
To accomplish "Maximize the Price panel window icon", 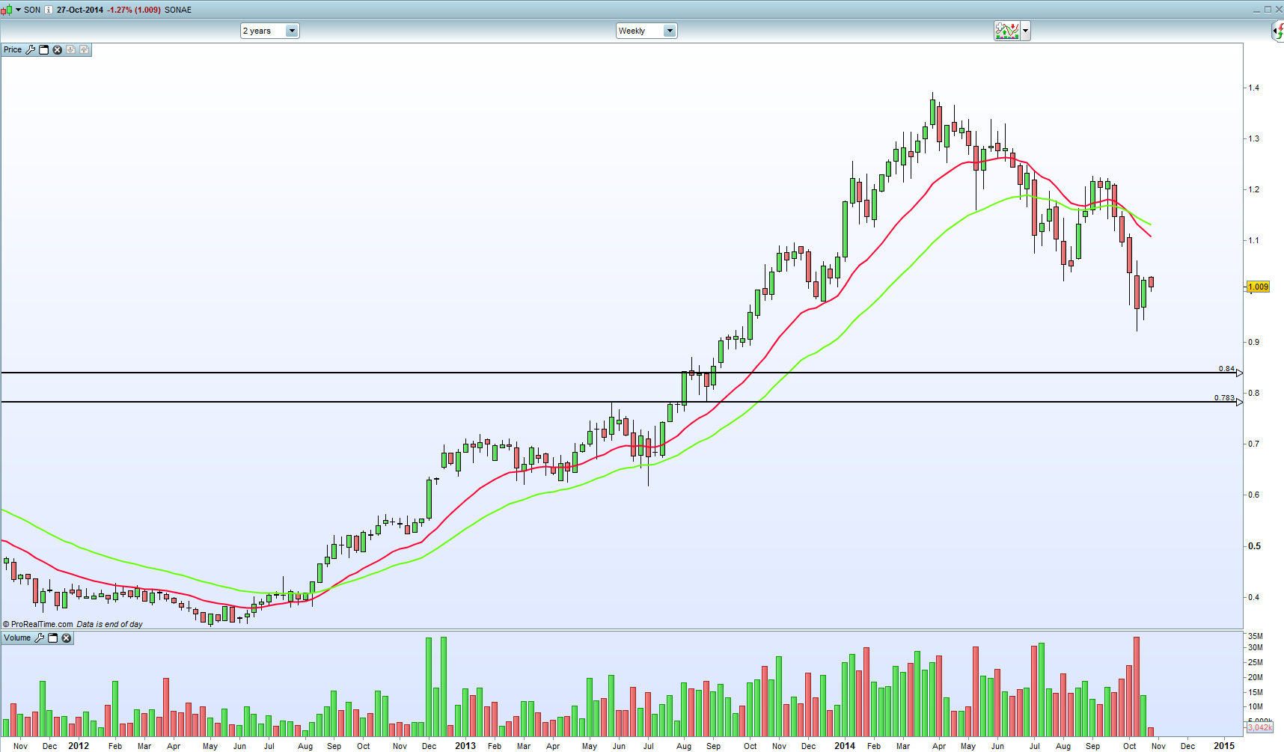I will [x=44, y=50].
